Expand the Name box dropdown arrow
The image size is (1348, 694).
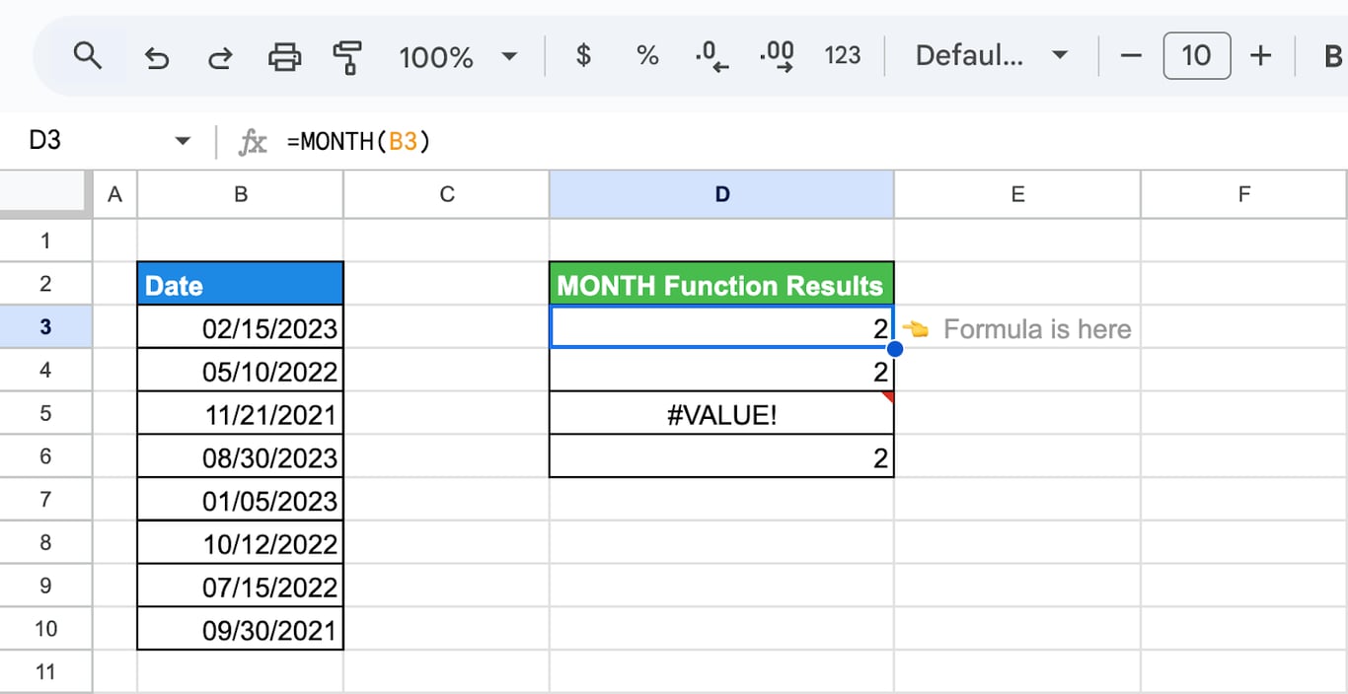183,141
